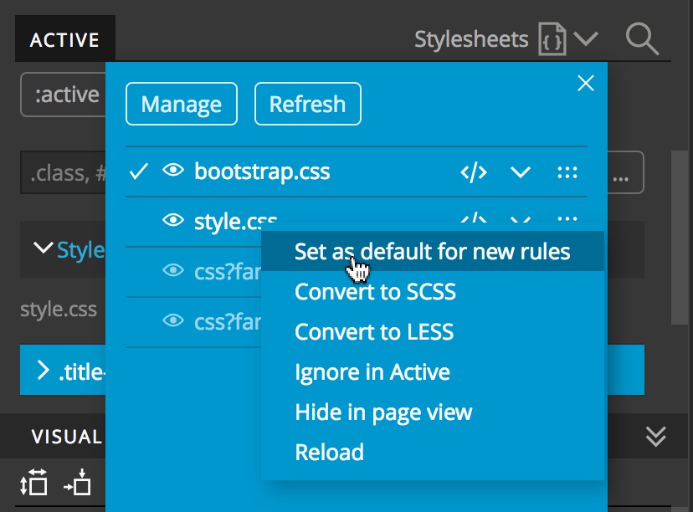Choose Convert to SCSS
Viewport: 693px width, 512px height.
tap(375, 292)
